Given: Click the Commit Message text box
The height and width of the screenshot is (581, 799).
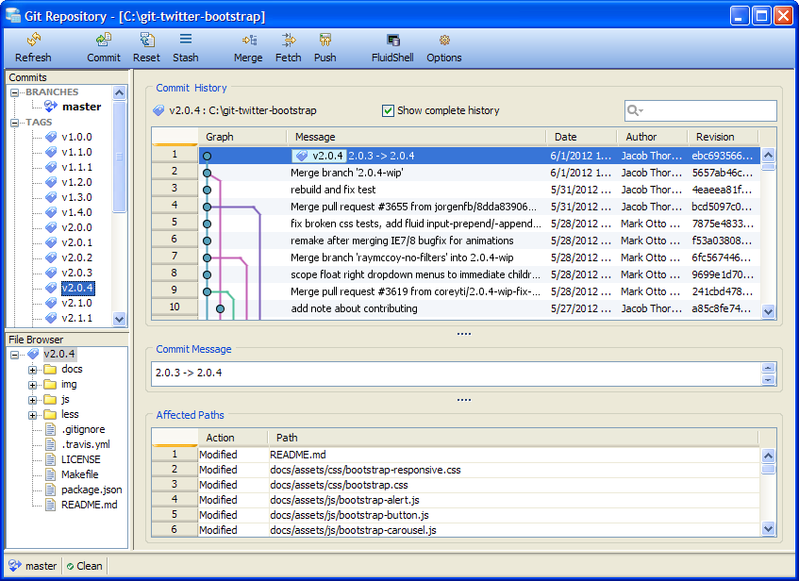Looking at the screenshot, I should click(x=456, y=373).
